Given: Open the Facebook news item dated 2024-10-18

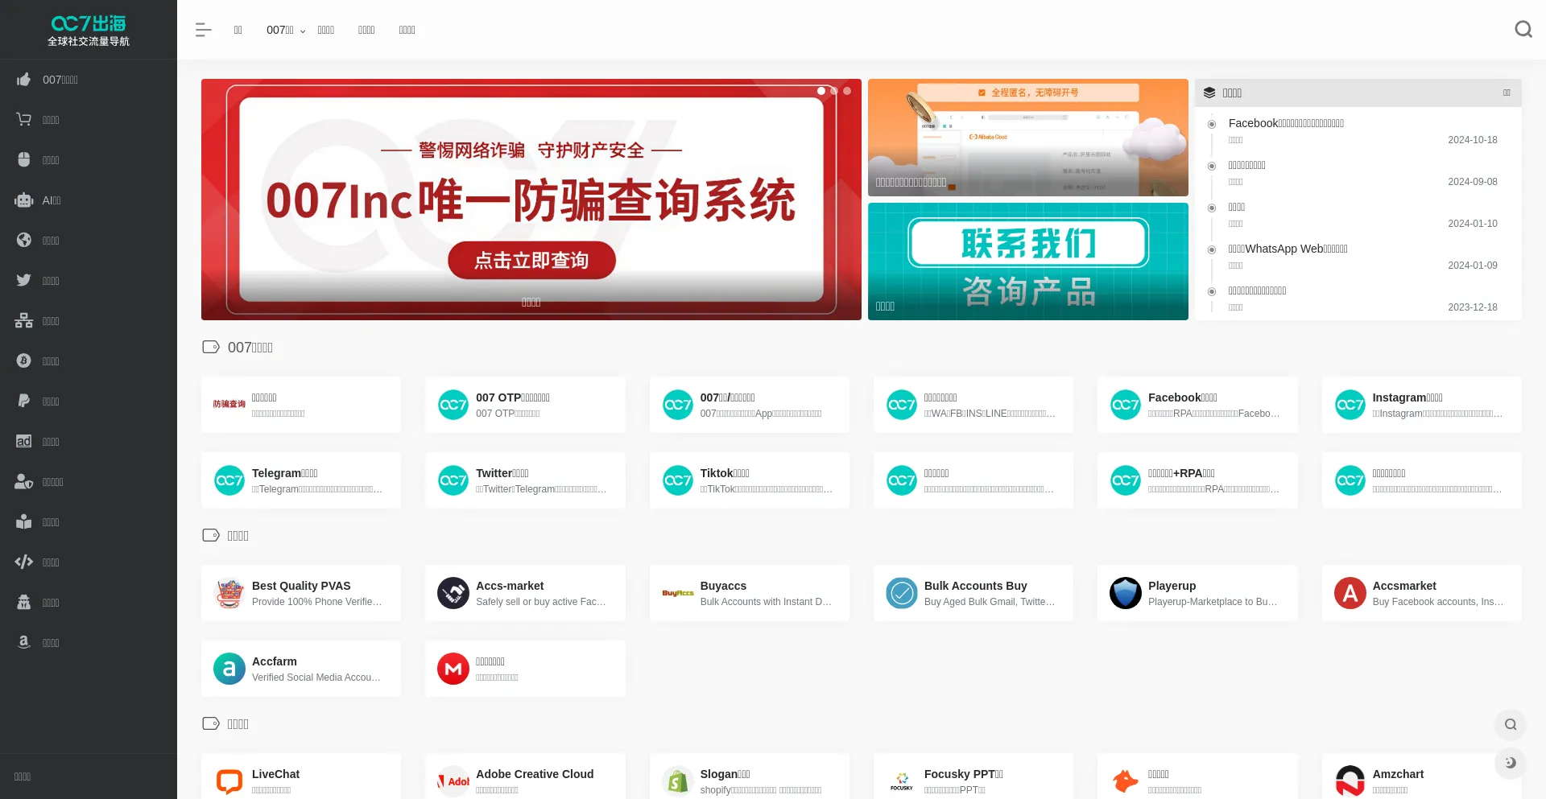Looking at the screenshot, I should click(1286, 123).
